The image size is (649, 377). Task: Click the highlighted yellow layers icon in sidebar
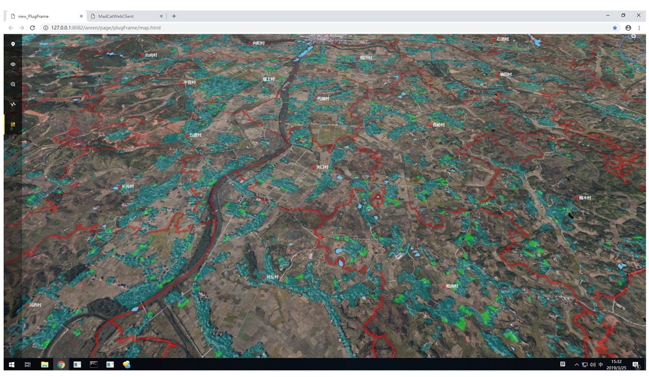coord(13,124)
